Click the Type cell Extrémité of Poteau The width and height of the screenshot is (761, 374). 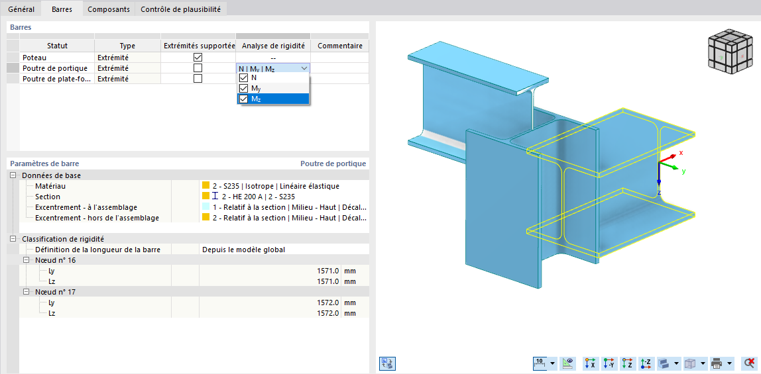coord(128,57)
